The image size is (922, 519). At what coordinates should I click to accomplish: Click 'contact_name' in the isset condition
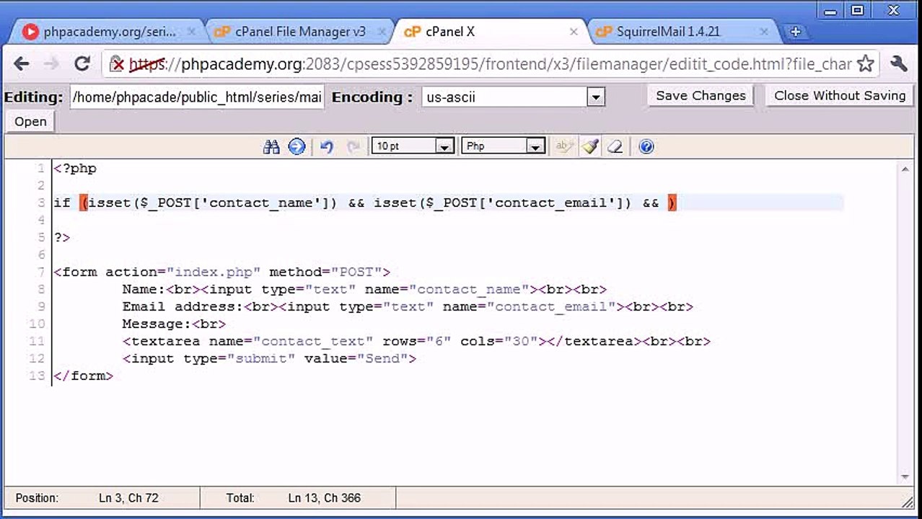pos(262,203)
